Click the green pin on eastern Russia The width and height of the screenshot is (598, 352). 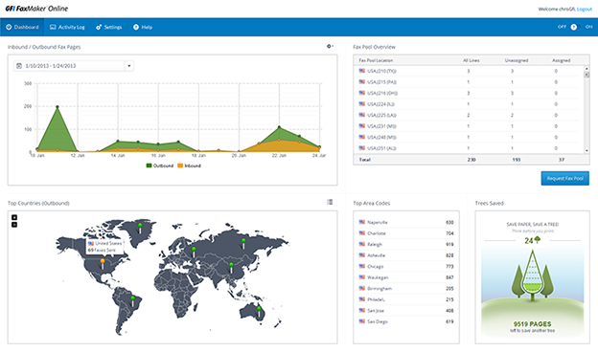243,243
